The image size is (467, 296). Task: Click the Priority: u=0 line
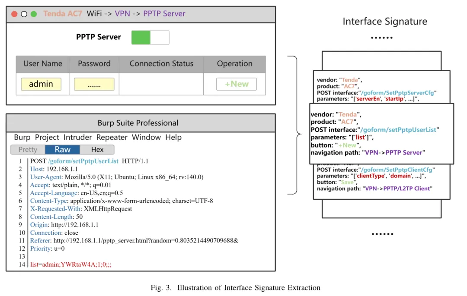48,249
